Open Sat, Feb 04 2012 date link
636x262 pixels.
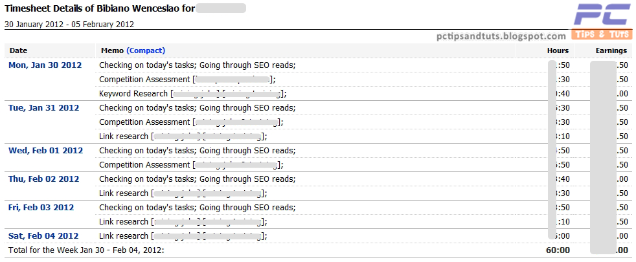point(43,235)
